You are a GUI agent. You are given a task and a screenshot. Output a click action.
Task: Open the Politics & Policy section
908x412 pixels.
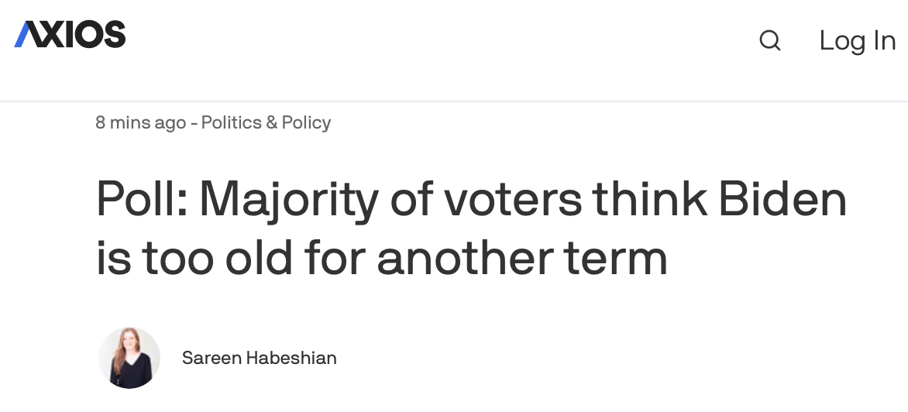266,122
